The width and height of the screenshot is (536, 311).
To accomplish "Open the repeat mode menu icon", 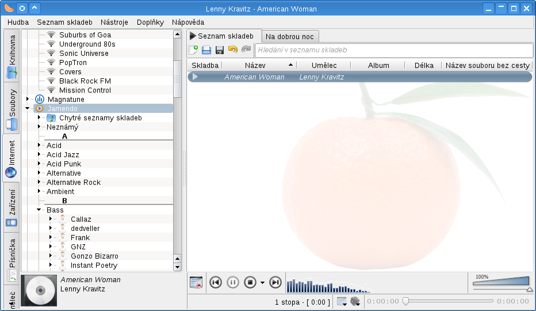I will (x=342, y=301).
